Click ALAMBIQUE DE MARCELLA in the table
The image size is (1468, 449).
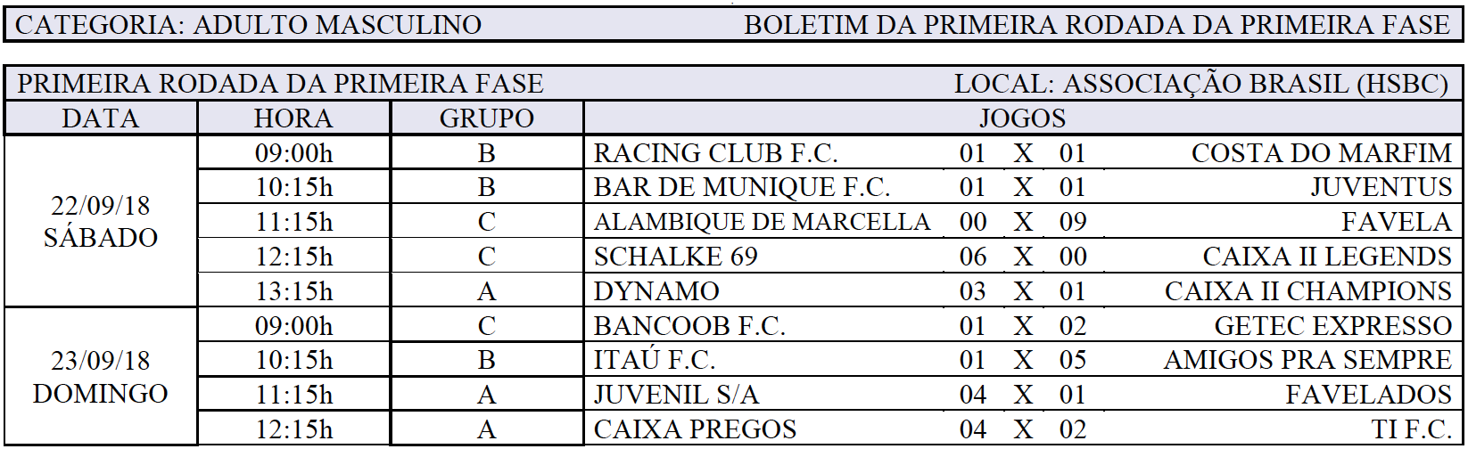click(x=762, y=222)
